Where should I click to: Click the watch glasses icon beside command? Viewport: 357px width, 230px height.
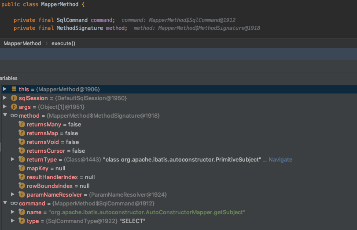point(14,203)
